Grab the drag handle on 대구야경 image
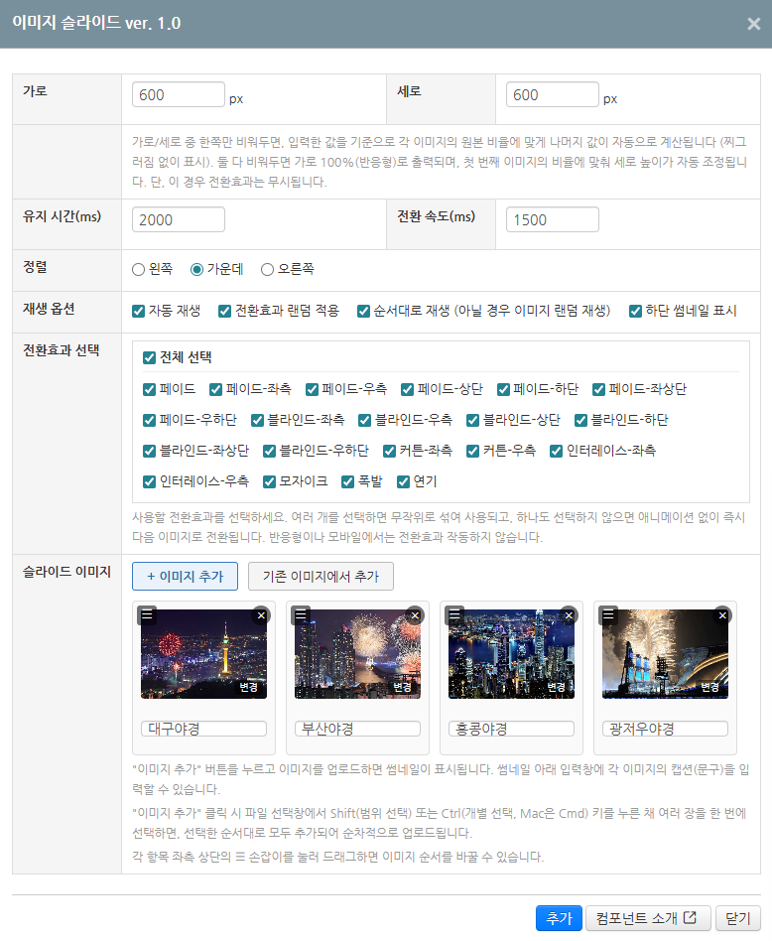Viewport: 772px width, 941px height. tap(147, 615)
